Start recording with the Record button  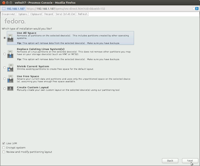49,14
